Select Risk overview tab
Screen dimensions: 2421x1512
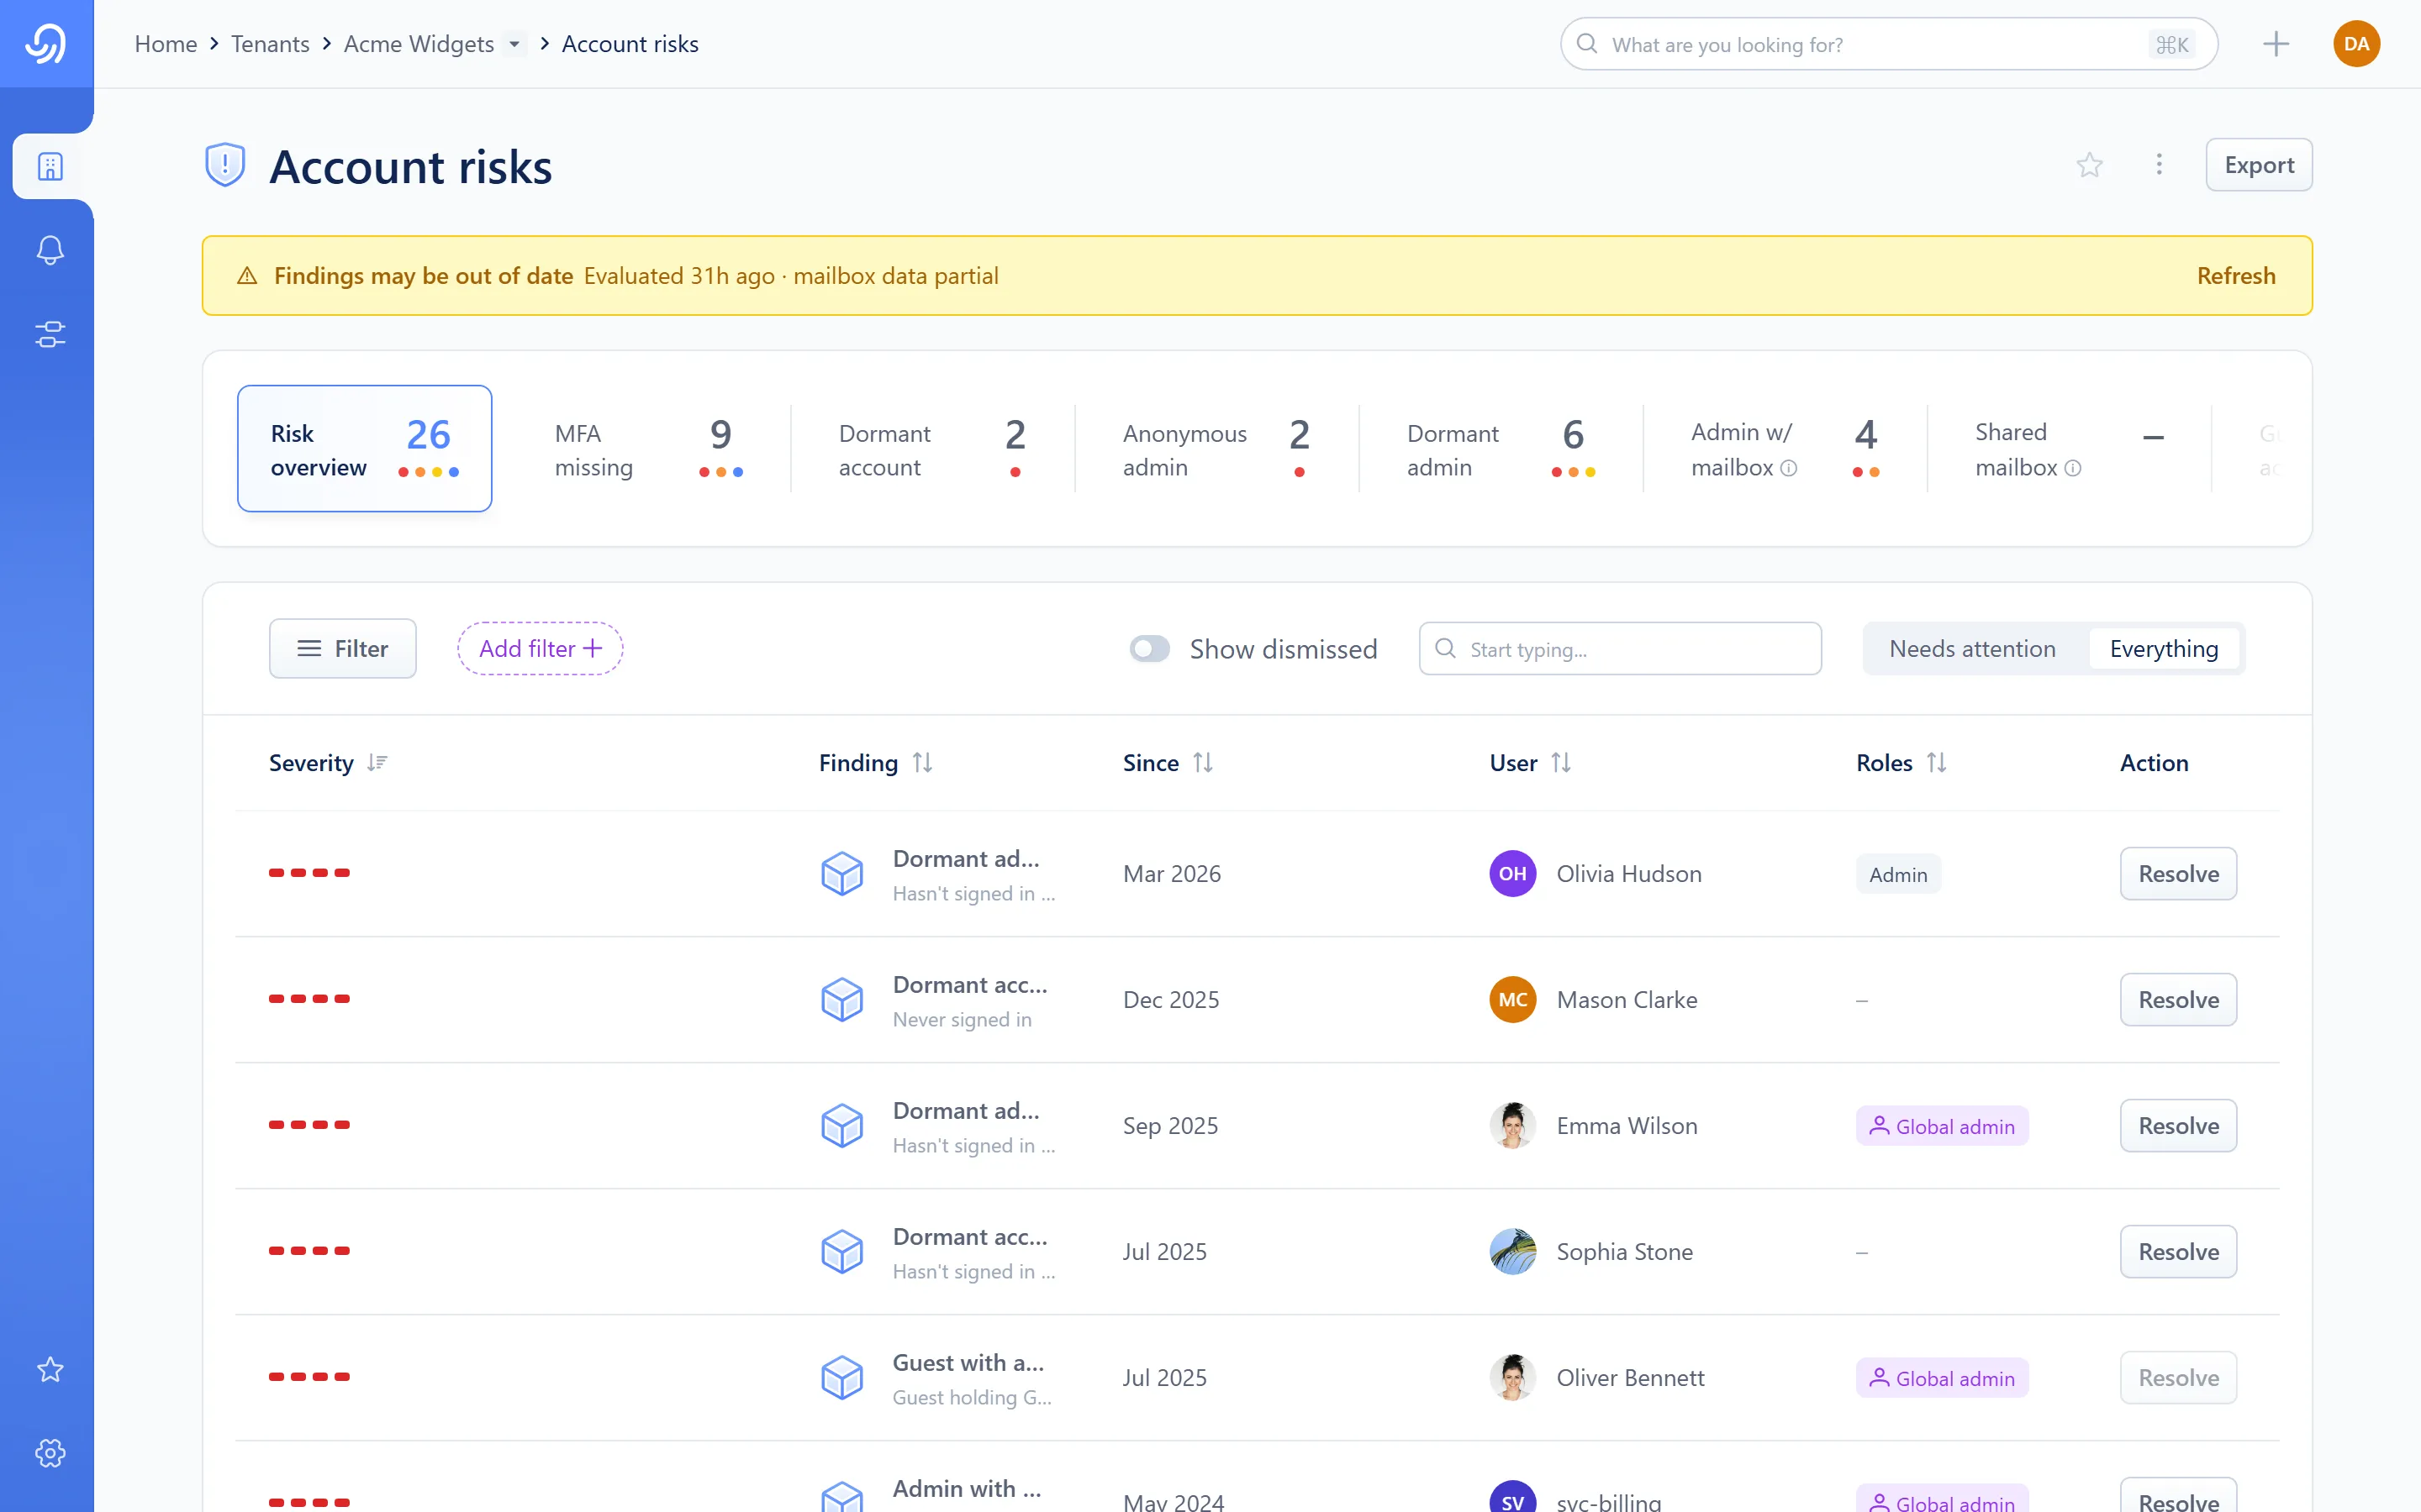click(x=364, y=449)
